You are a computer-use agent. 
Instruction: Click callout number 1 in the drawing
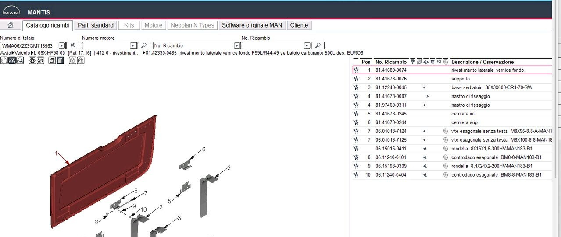(56, 153)
